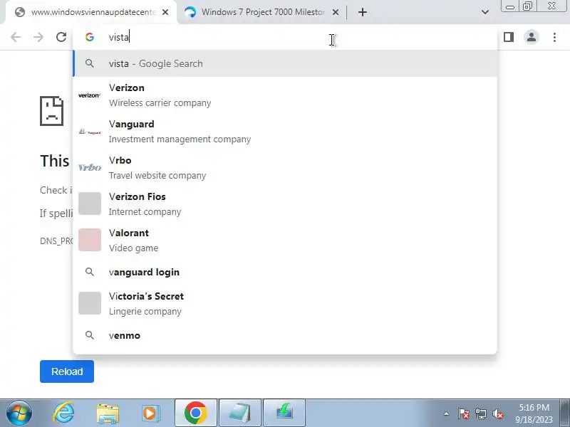This screenshot has width=570, height=427.
Task: Click the sad page error icon
Action: tap(52, 111)
